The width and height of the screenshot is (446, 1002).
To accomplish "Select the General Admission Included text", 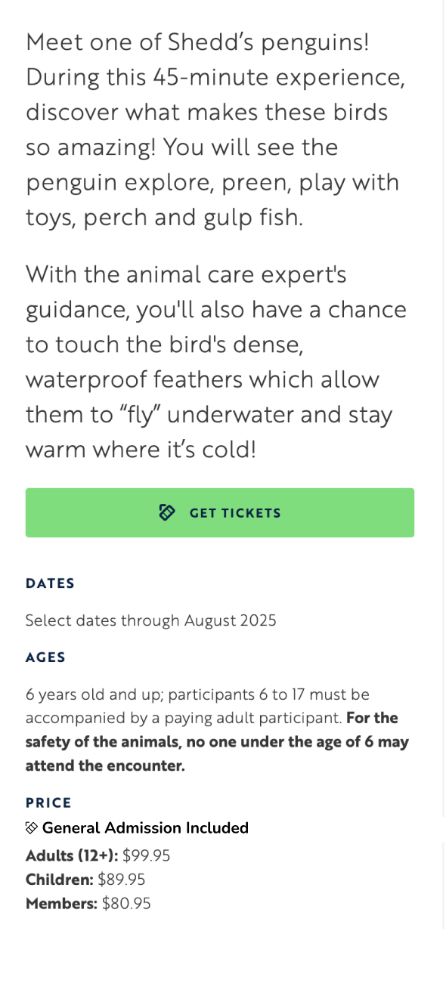I will click(145, 828).
